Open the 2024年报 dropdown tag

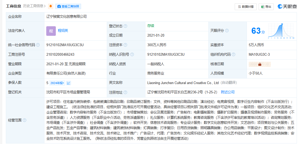[x=57, y=83]
